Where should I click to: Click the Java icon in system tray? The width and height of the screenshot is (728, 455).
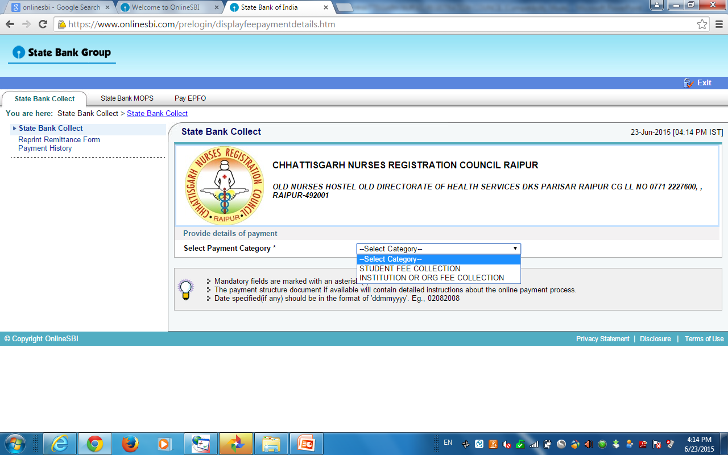point(493,444)
